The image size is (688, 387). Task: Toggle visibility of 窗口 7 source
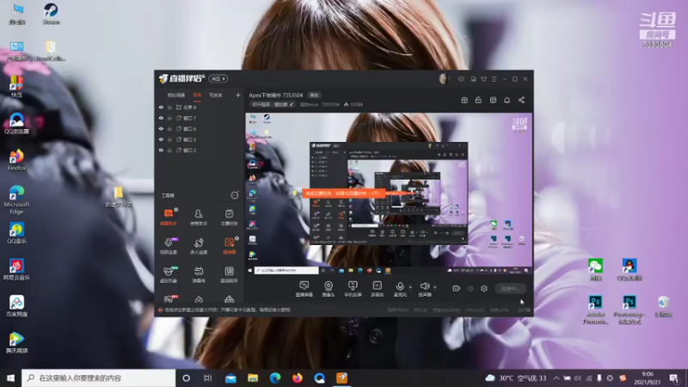click(x=161, y=118)
